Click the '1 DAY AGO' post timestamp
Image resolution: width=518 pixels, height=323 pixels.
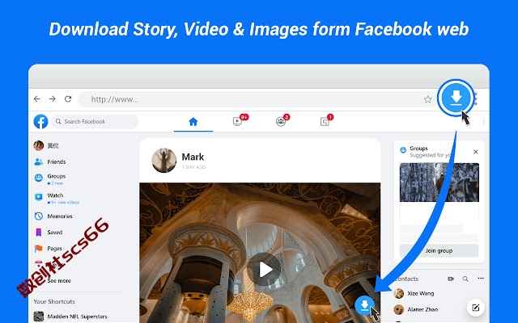194,167
